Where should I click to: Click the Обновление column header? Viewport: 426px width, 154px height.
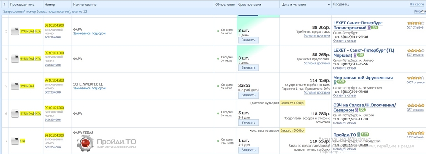click(225, 5)
